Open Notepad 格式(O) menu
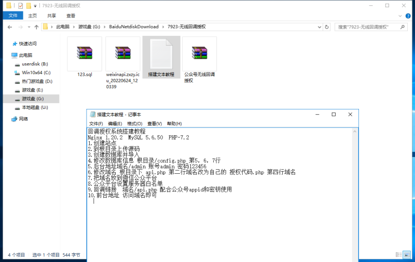The height and width of the screenshot is (262, 415). (135, 123)
